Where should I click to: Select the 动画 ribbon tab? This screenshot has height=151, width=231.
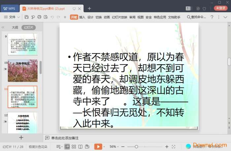[x=107, y=17]
